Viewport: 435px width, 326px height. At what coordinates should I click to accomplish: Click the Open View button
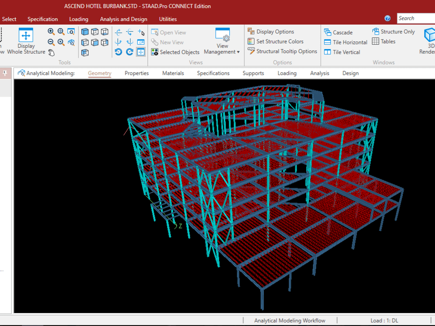pyautogui.click(x=168, y=33)
